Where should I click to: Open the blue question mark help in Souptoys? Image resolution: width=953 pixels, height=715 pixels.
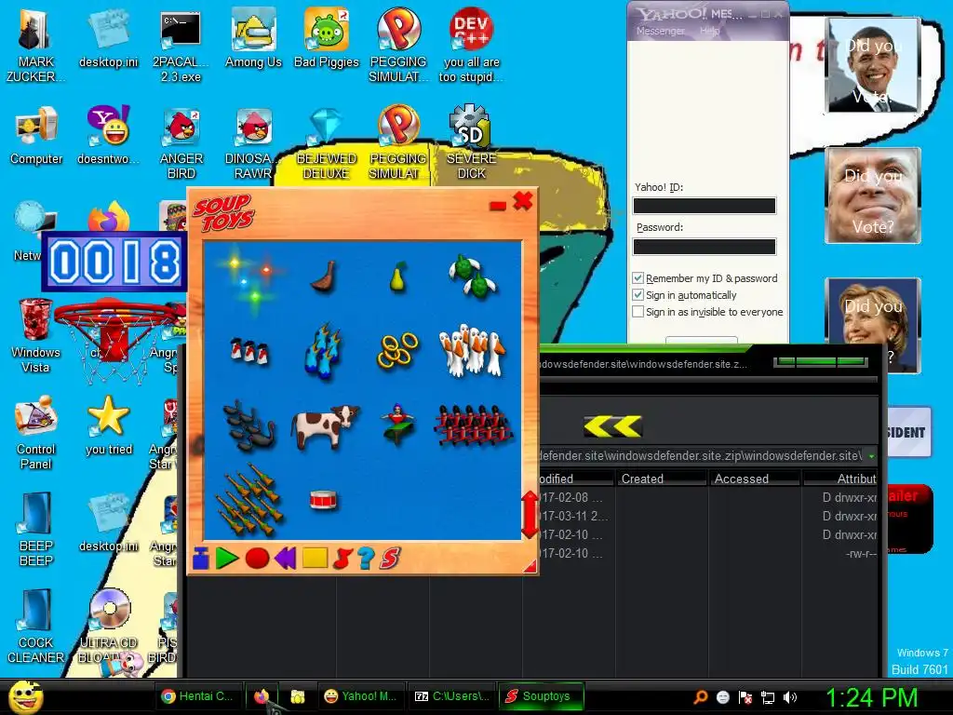[x=366, y=559]
